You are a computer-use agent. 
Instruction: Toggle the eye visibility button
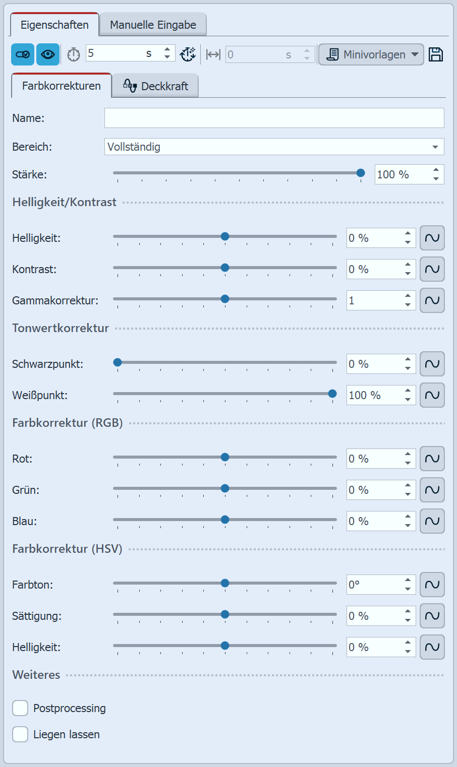pos(47,53)
